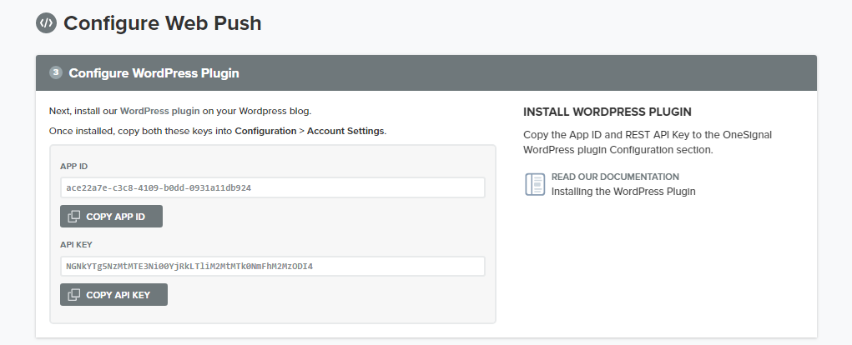Select the App ID text field

coord(272,188)
